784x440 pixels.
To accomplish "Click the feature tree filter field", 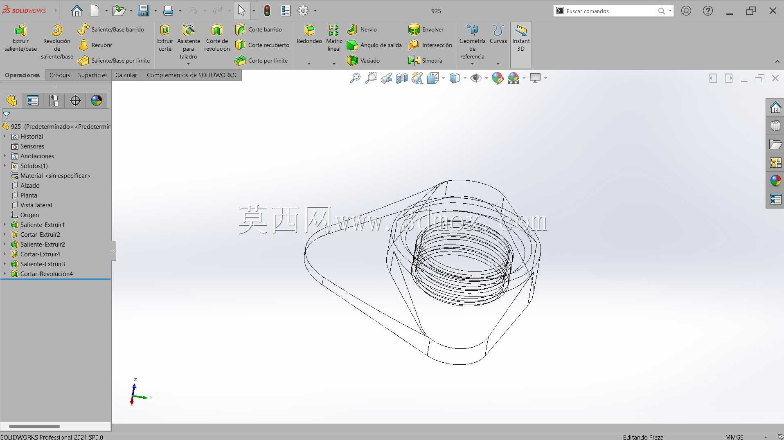I will click(56, 115).
